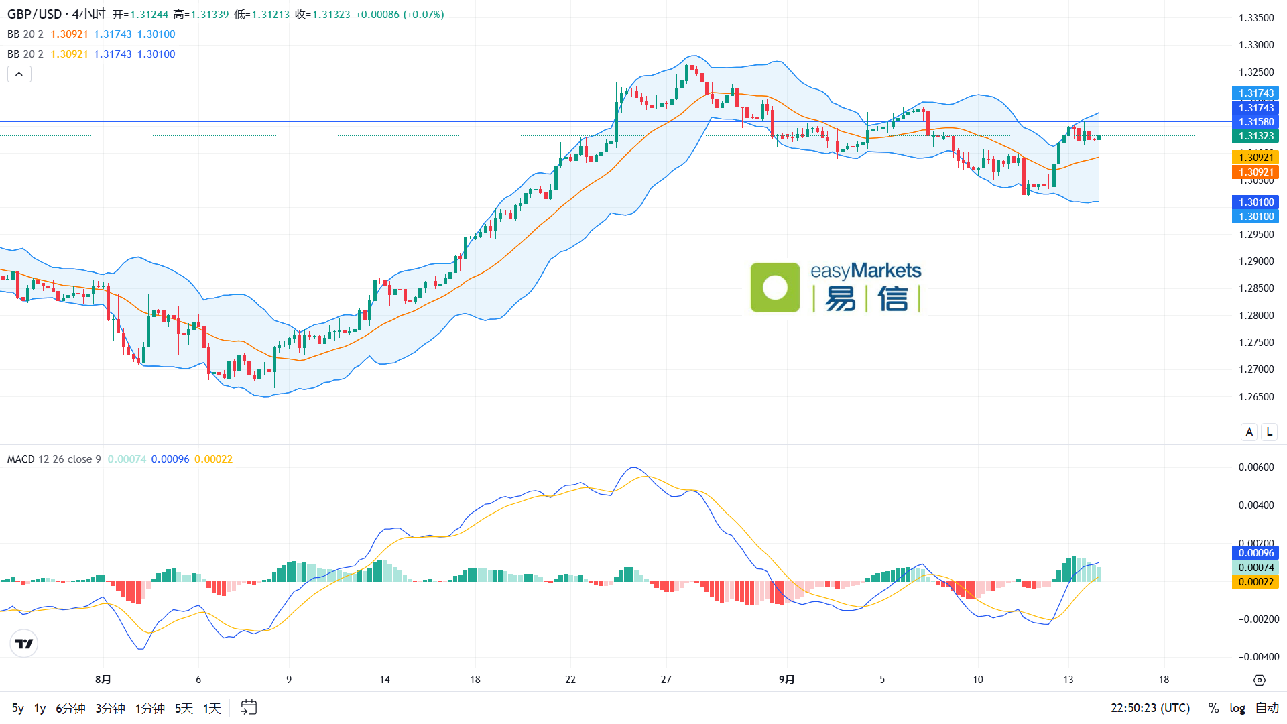This screenshot has height=724, width=1287.
Task: Open the UTC time zone menu
Action: point(1150,708)
